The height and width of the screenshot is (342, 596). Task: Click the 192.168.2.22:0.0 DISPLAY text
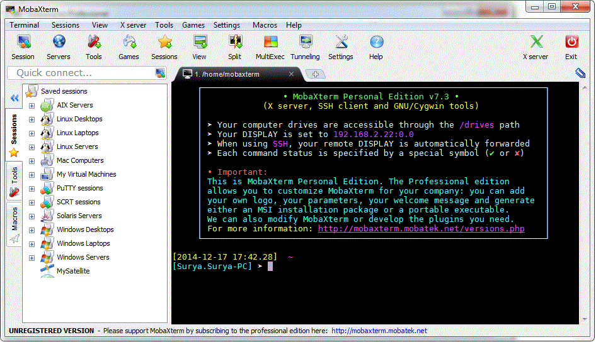point(373,134)
